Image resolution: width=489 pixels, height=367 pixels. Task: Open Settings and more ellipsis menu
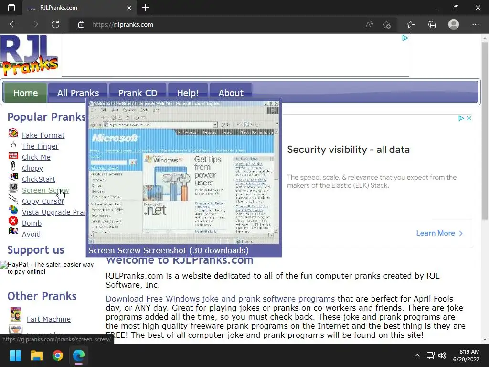(x=475, y=24)
